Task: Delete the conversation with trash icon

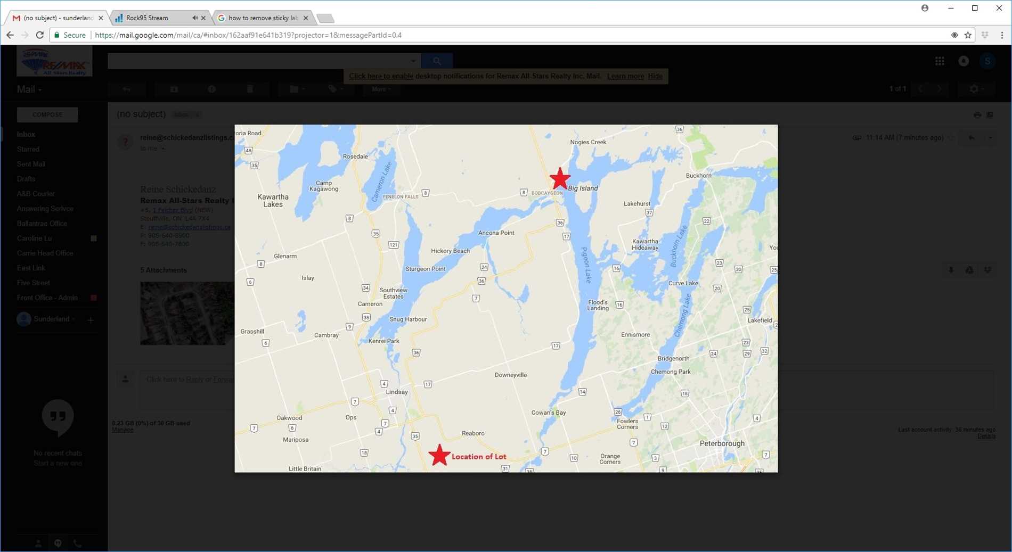Action: (x=250, y=89)
